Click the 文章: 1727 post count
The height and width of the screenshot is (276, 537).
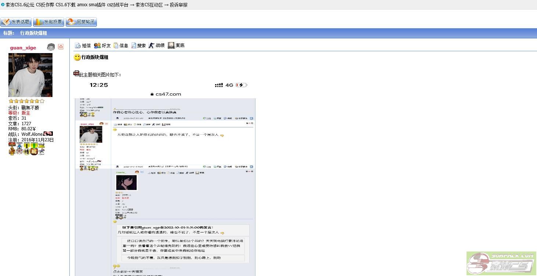20,124
